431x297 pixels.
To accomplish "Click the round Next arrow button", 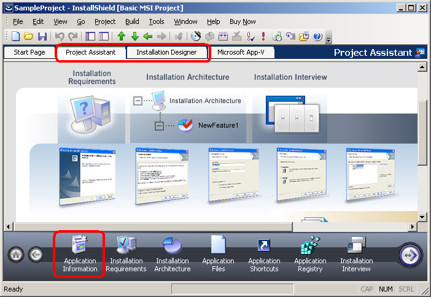I will [410, 255].
